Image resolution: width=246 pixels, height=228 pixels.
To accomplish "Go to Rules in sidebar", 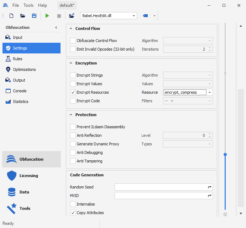I will [17, 59].
